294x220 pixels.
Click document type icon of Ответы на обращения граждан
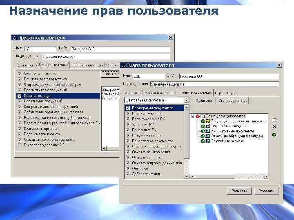(x=207, y=136)
